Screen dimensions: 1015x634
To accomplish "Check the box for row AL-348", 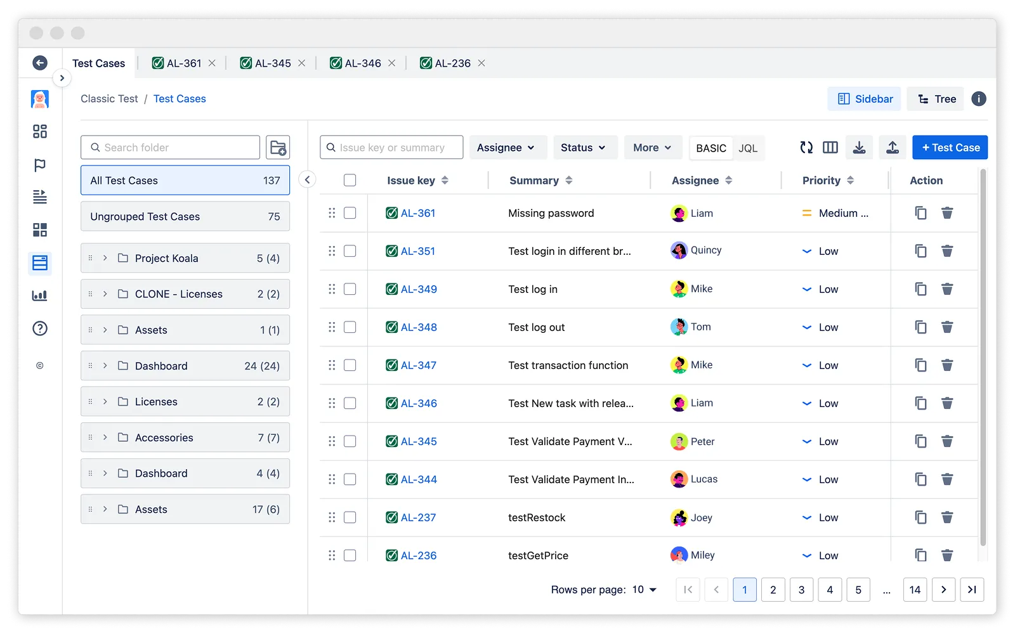I will coord(350,327).
